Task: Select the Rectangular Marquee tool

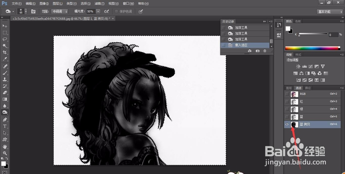Action: (x=4, y=32)
